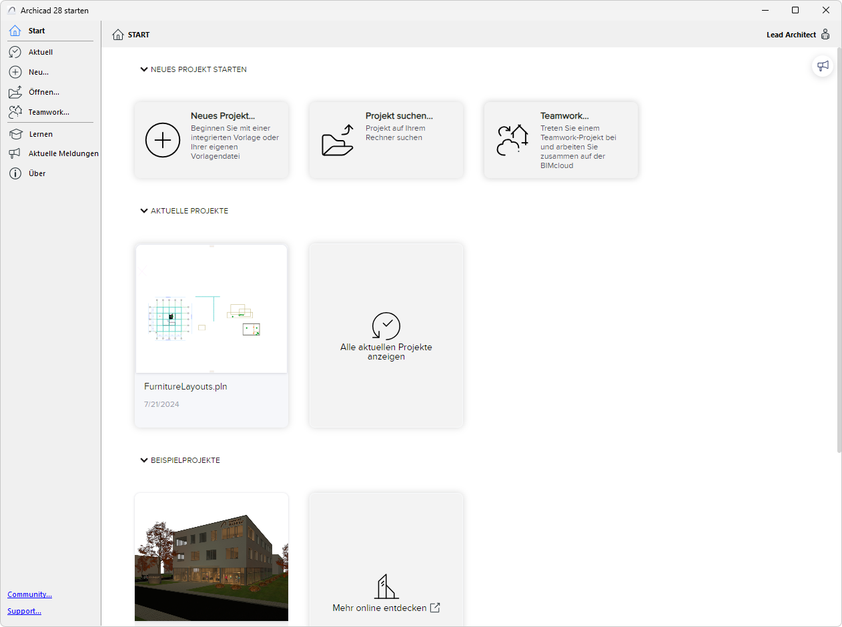This screenshot has height=627, width=842.
Task: Click the building icon above Mehr online entdecken
Action: 386,586
